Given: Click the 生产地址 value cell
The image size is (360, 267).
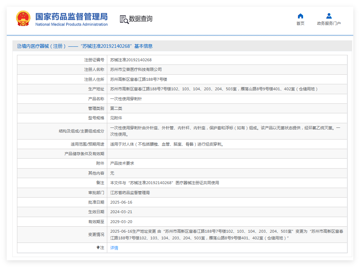Looking at the screenshot, I should 227,89.
